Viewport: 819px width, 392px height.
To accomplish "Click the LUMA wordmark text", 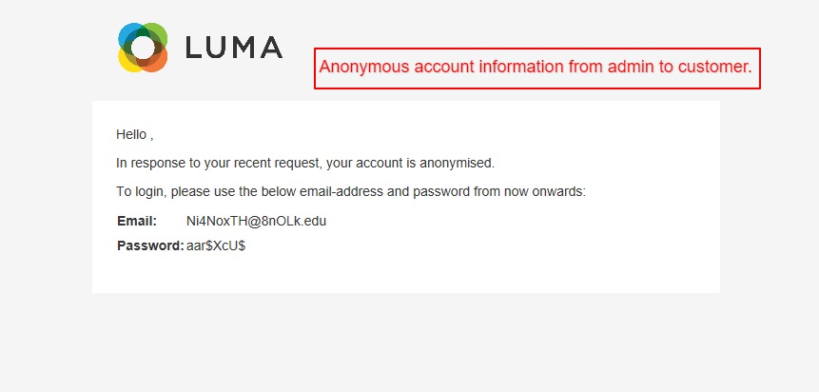I will coord(234,48).
